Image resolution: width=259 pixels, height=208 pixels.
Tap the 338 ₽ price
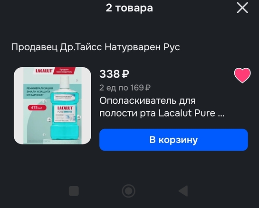pyautogui.click(x=114, y=74)
